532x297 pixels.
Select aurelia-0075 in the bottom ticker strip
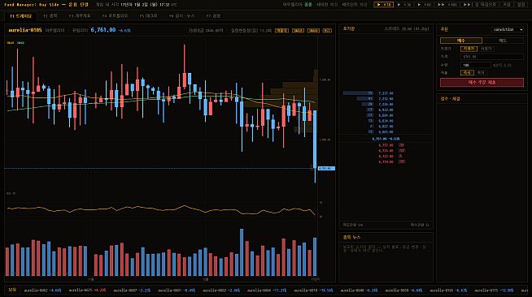[88, 291]
